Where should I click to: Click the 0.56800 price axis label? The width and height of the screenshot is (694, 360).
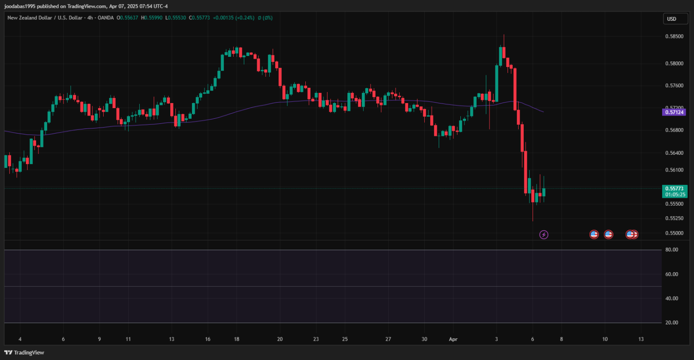point(674,130)
